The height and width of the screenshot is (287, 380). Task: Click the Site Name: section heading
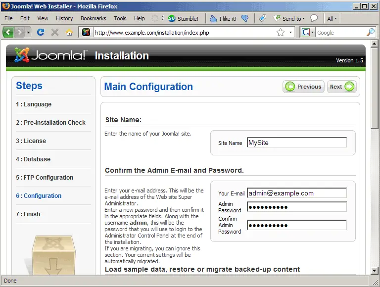(x=123, y=120)
